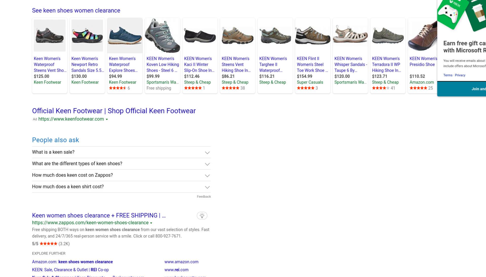This screenshot has height=277, width=486.
Task: Open 'Amazon.com: keen shoes women clearance' link
Action: (72, 262)
